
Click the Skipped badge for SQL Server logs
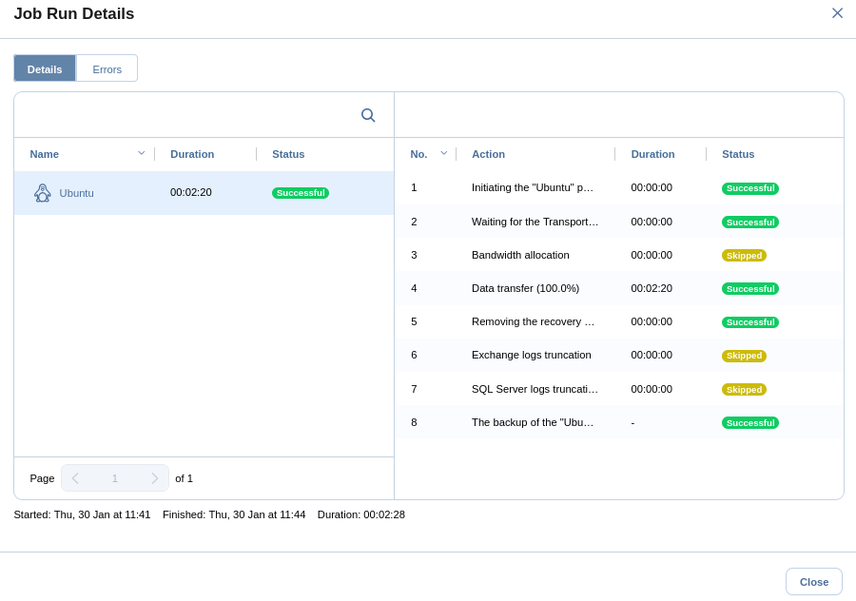coord(744,390)
